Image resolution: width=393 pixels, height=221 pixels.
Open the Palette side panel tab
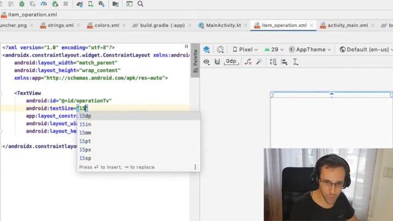pyautogui.click(x=195, y=61)
